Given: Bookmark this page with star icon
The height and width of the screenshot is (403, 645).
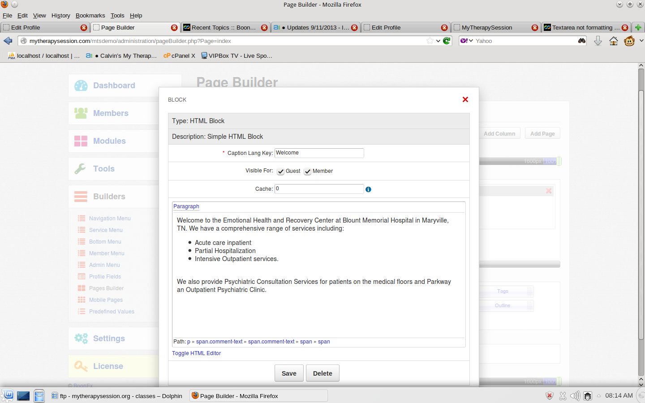Looking at the screenshot, I should (430, 41).
